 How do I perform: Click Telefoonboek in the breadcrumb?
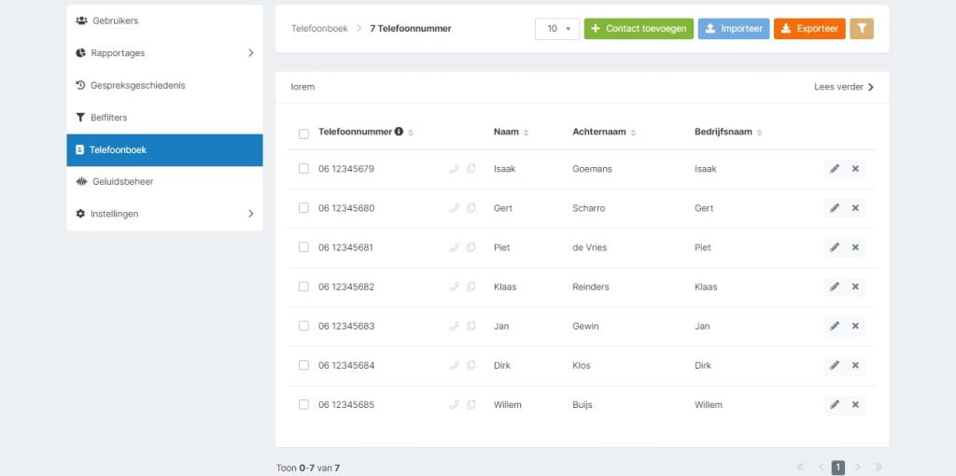pyautogui.click(x=319, y=29)
